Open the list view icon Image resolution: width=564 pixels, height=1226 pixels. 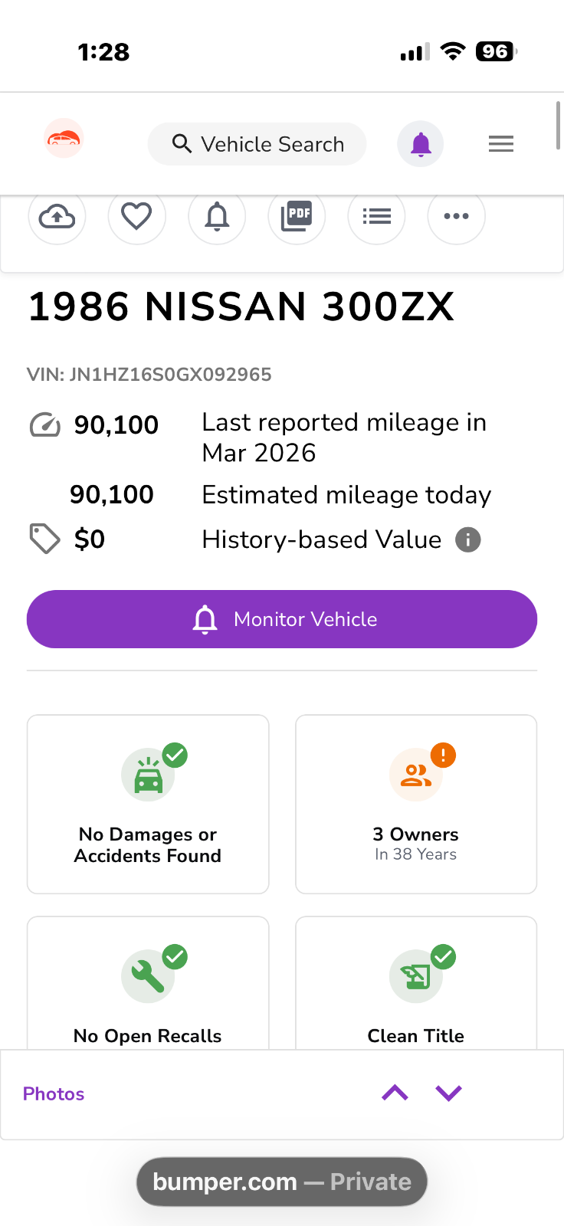point(376,217)
